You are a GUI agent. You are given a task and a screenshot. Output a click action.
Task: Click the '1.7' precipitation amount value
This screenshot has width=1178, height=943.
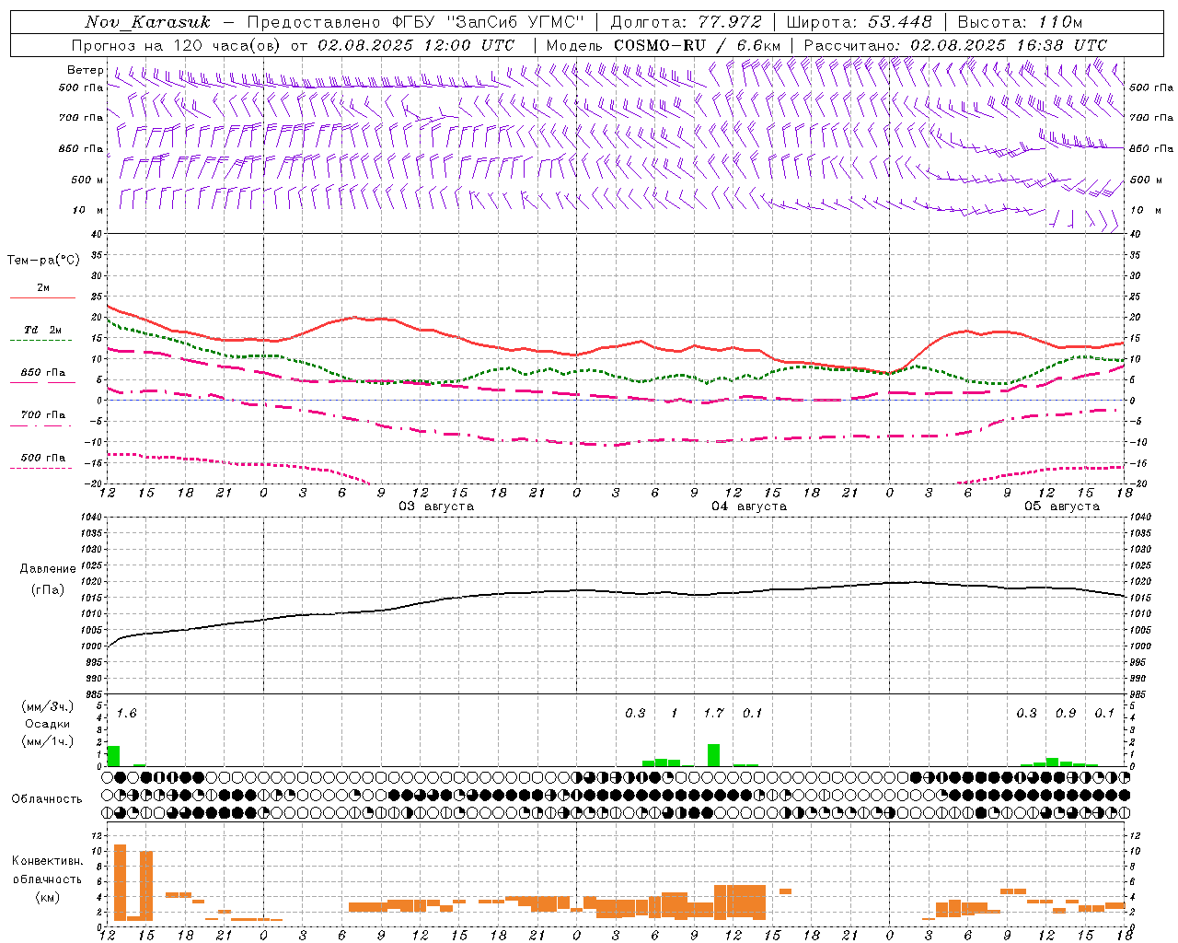tap(713, 713)
